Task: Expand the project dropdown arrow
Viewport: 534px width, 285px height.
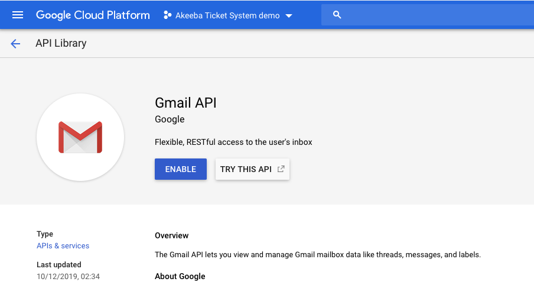Action: (289, 16)
